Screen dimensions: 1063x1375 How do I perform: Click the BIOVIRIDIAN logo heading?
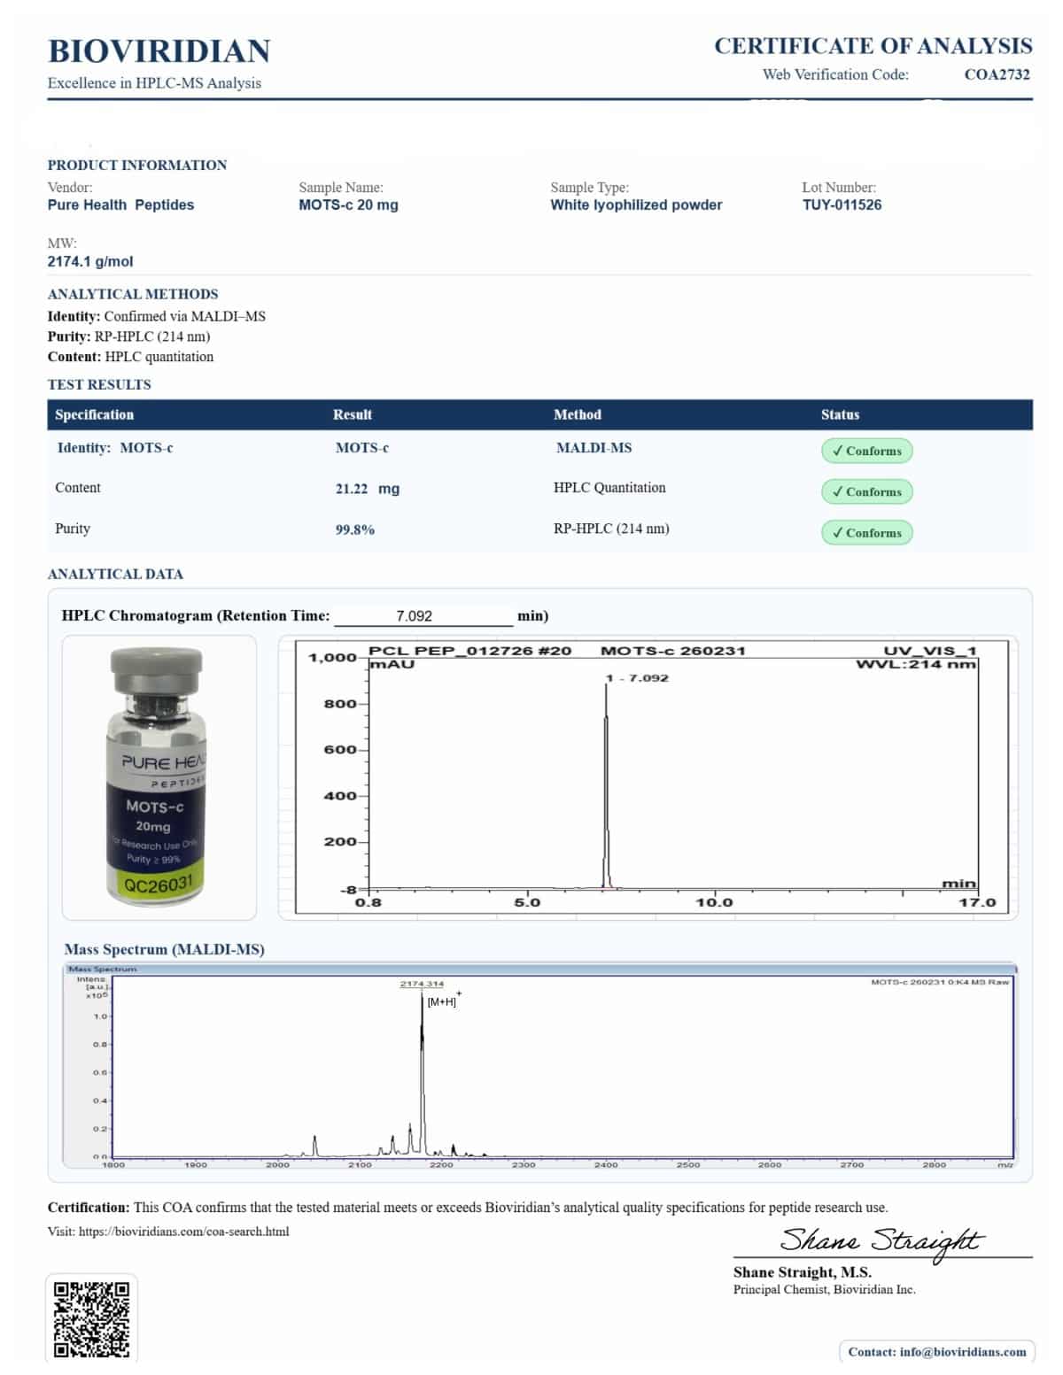click(159, 51)
